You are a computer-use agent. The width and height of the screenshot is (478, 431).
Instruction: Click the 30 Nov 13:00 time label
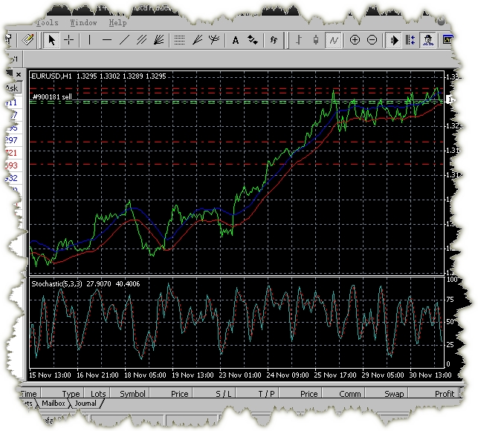[430, 375]
